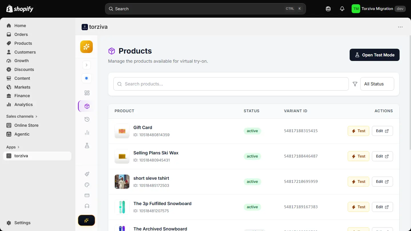Screen dimensions: 411x231
Task: Open the notifications bell icon
Action: tap(342, 9)
